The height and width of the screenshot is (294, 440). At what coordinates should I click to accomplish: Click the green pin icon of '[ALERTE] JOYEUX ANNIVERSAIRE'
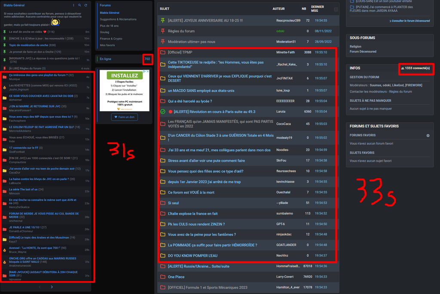[x=163, y=20]
